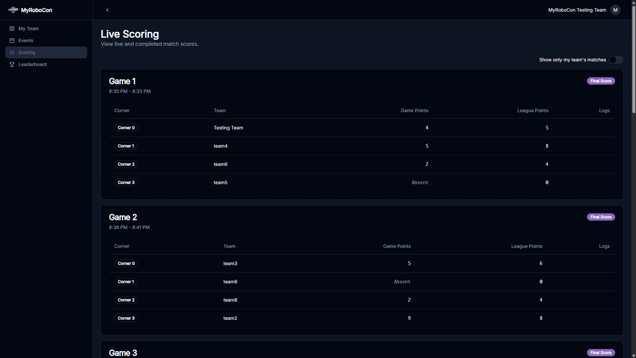Image resolution: width=636 pixels, height=358 pixels.
Task: Click team6's game points value 2
Action: (x=427, y=164)
